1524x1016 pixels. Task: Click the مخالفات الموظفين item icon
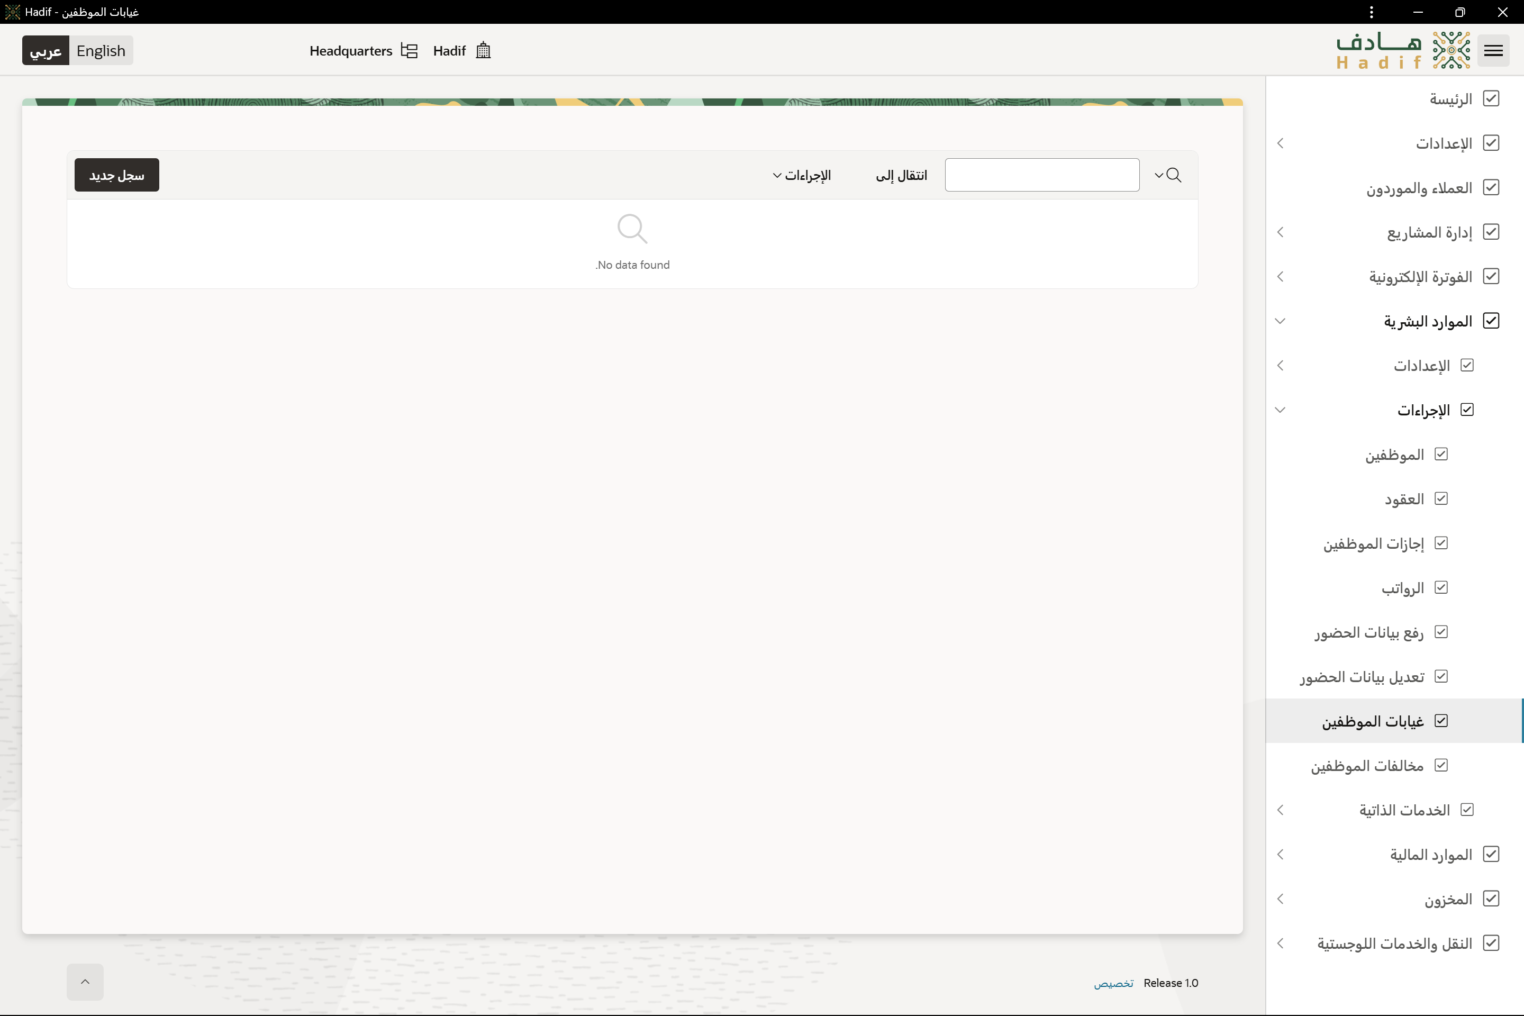tap(1441, 765)
